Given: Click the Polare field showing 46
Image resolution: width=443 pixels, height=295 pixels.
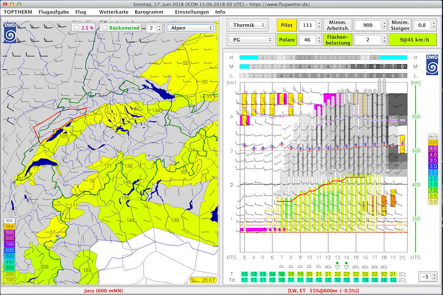Looking at the screenshot, I should (x=307, y=39).
